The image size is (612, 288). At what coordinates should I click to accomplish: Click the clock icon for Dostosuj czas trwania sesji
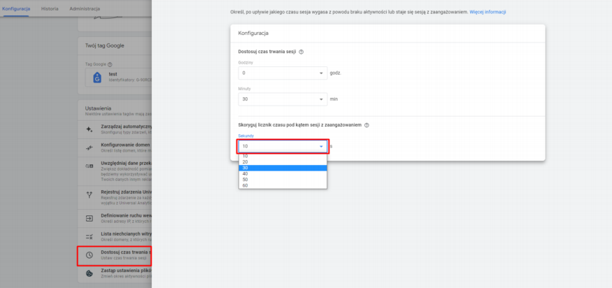tap(89, 255)
